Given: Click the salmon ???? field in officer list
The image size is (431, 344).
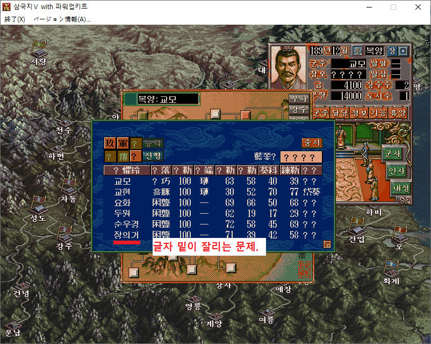Looking at the screenshot, I should [x=301, y=157].
